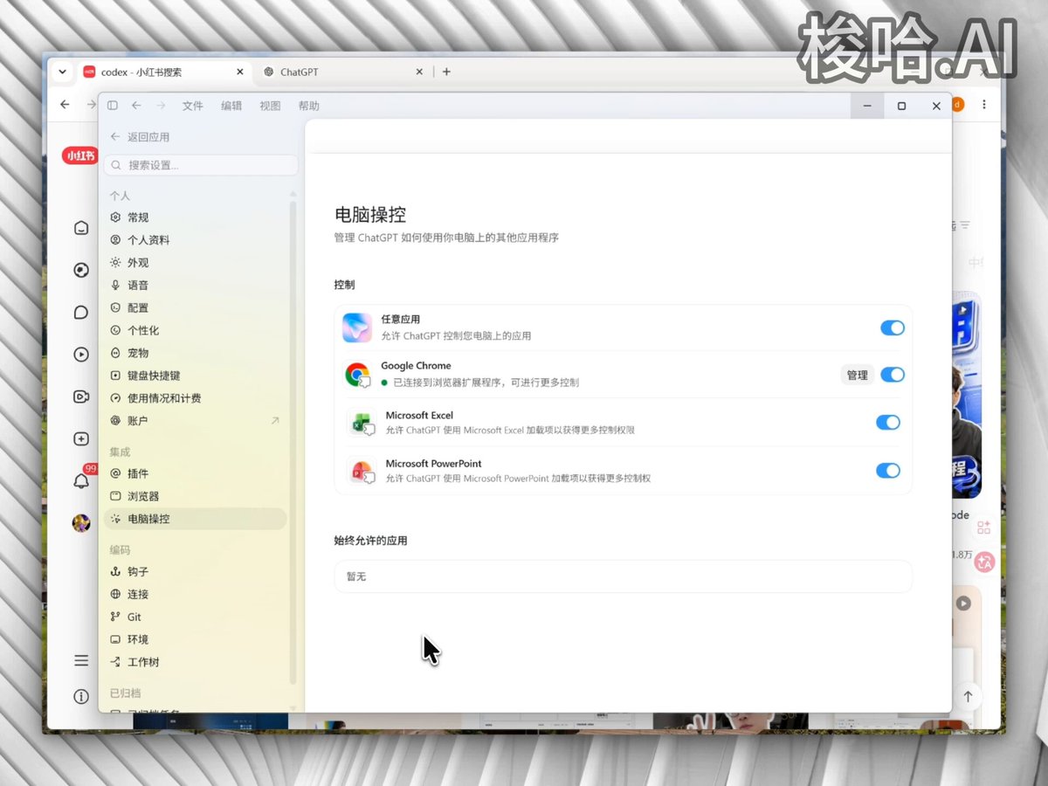Close the ChatGPT browser tab

click(419, 72)
